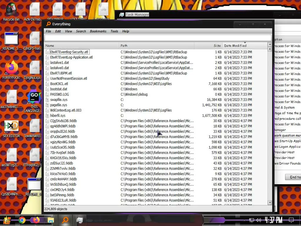
Task: Switch to Everything search taskbar icon
Action: (65, 220)
